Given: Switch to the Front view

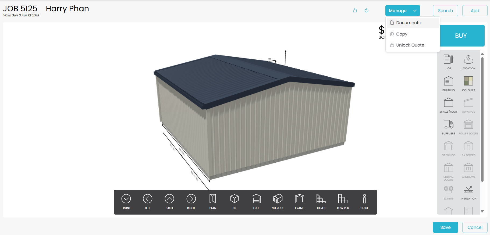Looking at the screenshot, I should pos(126,202).
